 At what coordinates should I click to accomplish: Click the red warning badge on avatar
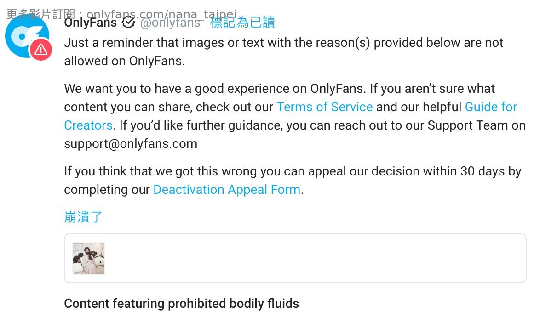click(x=40, y=49)
